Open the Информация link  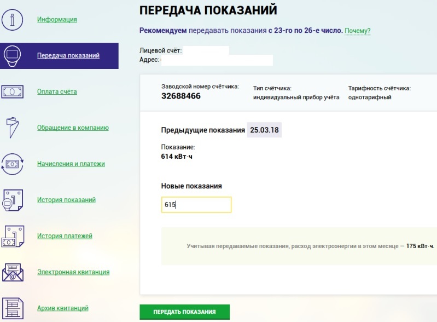pyautogui.click(x=57, y=20)
